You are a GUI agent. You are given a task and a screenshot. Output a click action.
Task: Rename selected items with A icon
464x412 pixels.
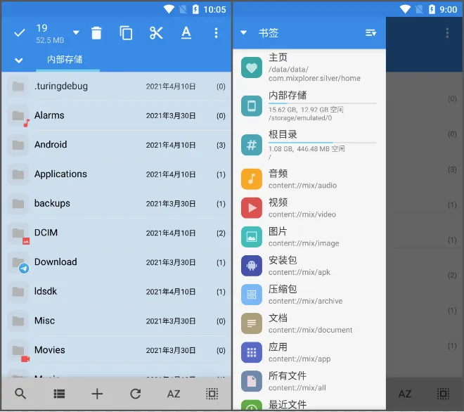pos(186,33)
